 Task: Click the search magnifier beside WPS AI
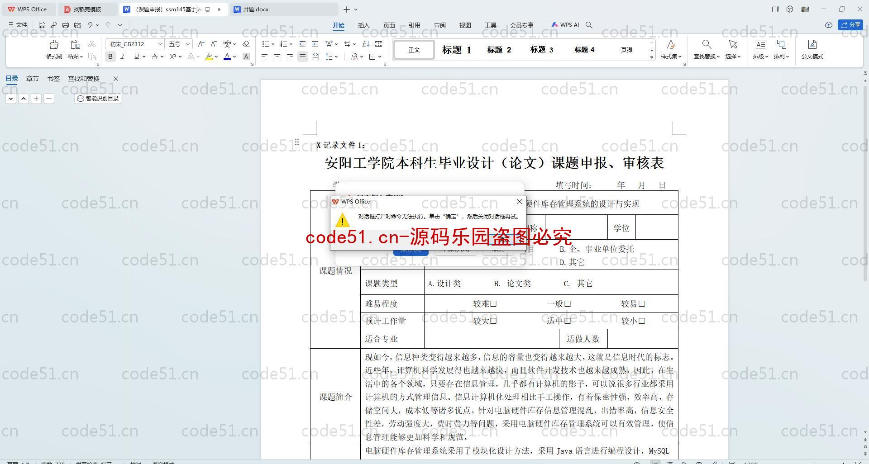(x=589, y=25)
